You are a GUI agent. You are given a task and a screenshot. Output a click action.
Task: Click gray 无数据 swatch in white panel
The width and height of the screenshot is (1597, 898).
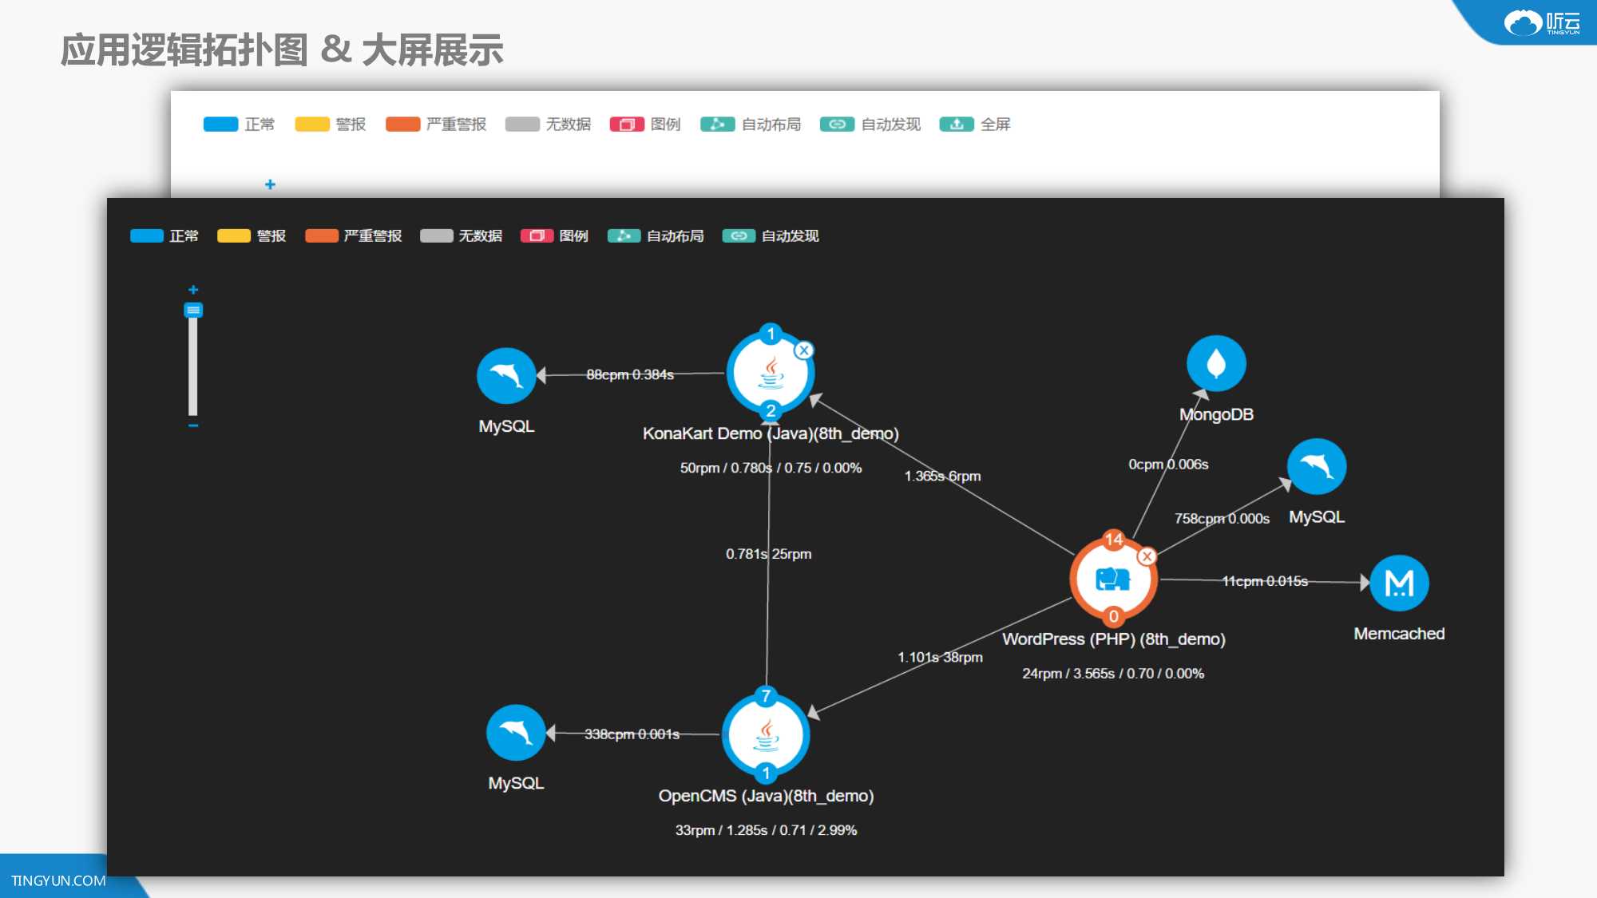(x=523, y=125)
